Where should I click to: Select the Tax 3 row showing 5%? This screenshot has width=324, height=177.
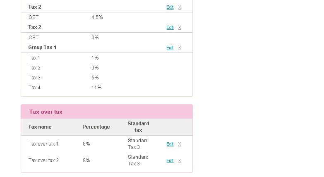pyautogui.click(x=107, y=78)
